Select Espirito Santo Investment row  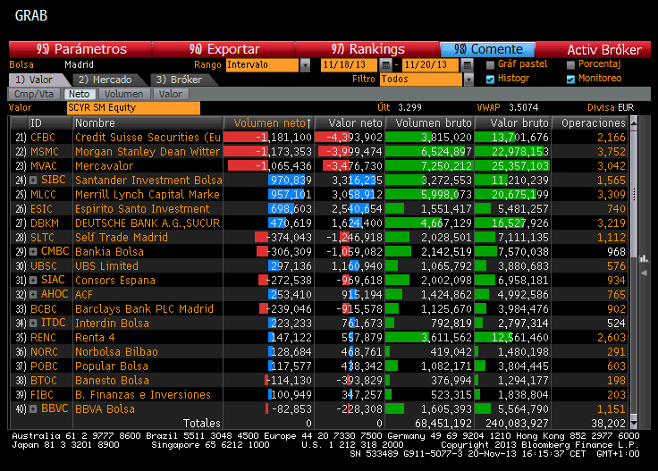(319, 209)
